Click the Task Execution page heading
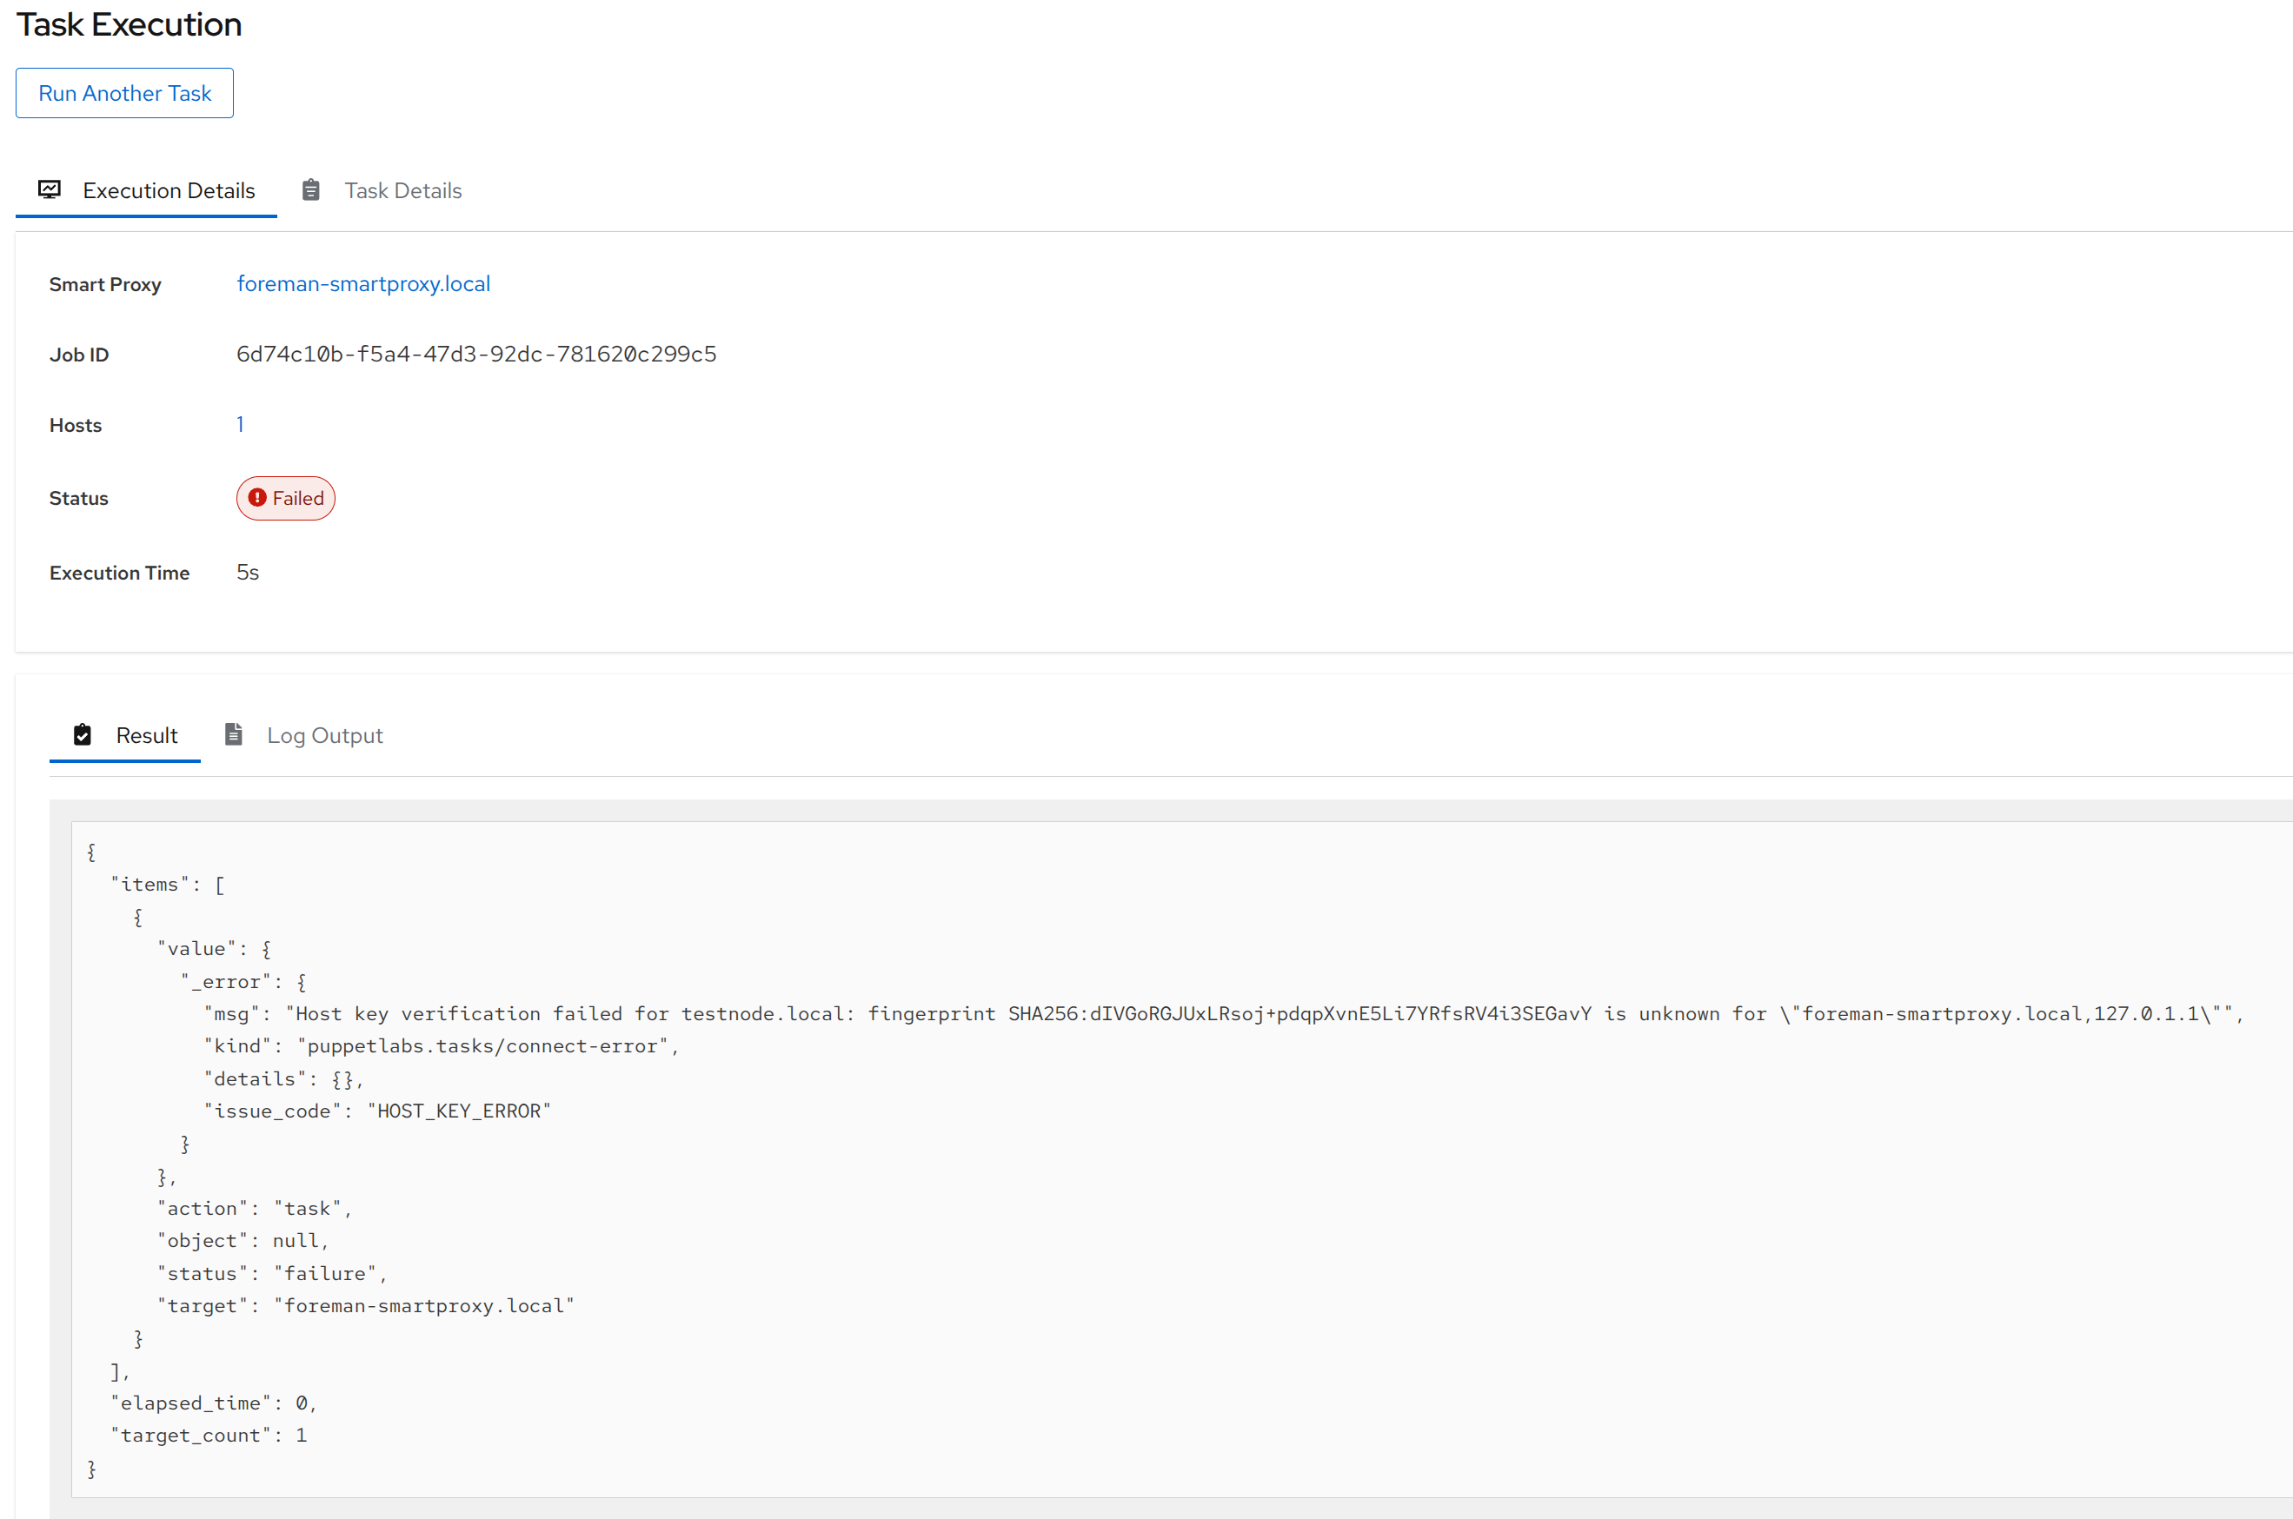 pos(129,23)
